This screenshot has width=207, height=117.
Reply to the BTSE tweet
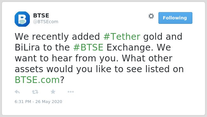pos(17,92)
